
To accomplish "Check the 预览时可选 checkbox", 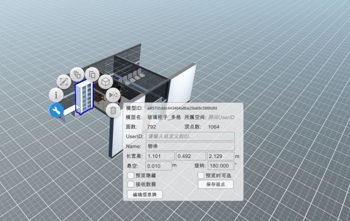I will (x=201, y=175).
